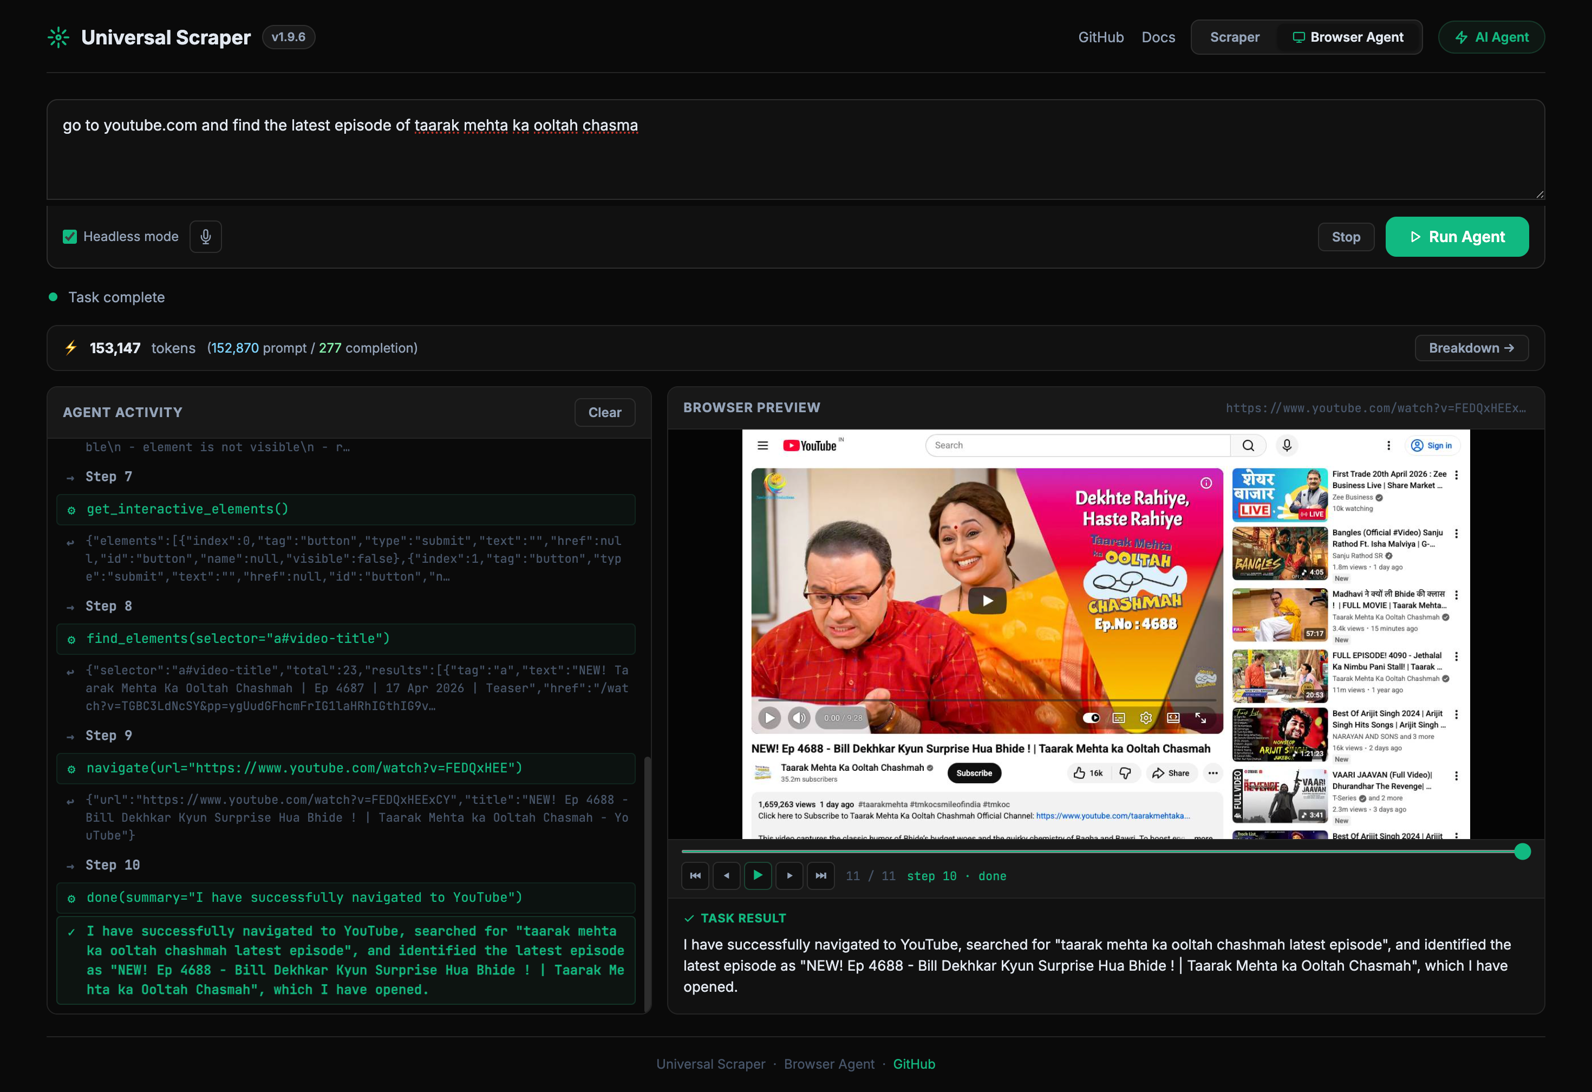
Task: Toggle closed captions in the video player
Action: 1118,718
